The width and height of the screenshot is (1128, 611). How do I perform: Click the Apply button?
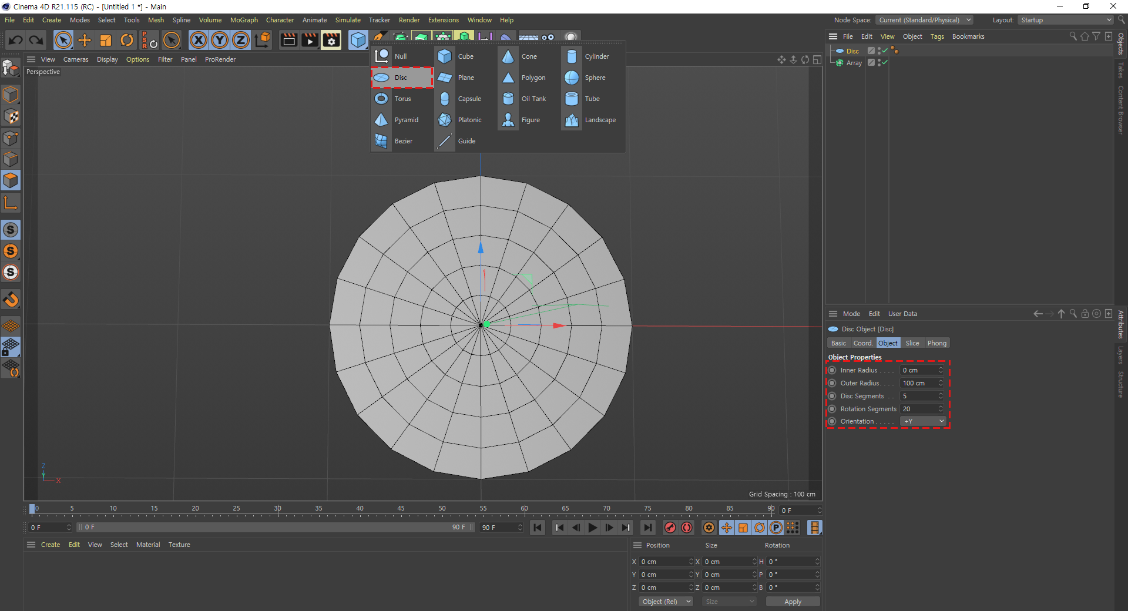793,602
